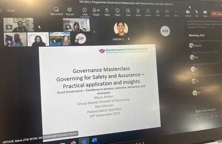Select the woman's video tile beside the chevron
The height and width of the screenshot is (144, 222).
[x=76, y=25]
